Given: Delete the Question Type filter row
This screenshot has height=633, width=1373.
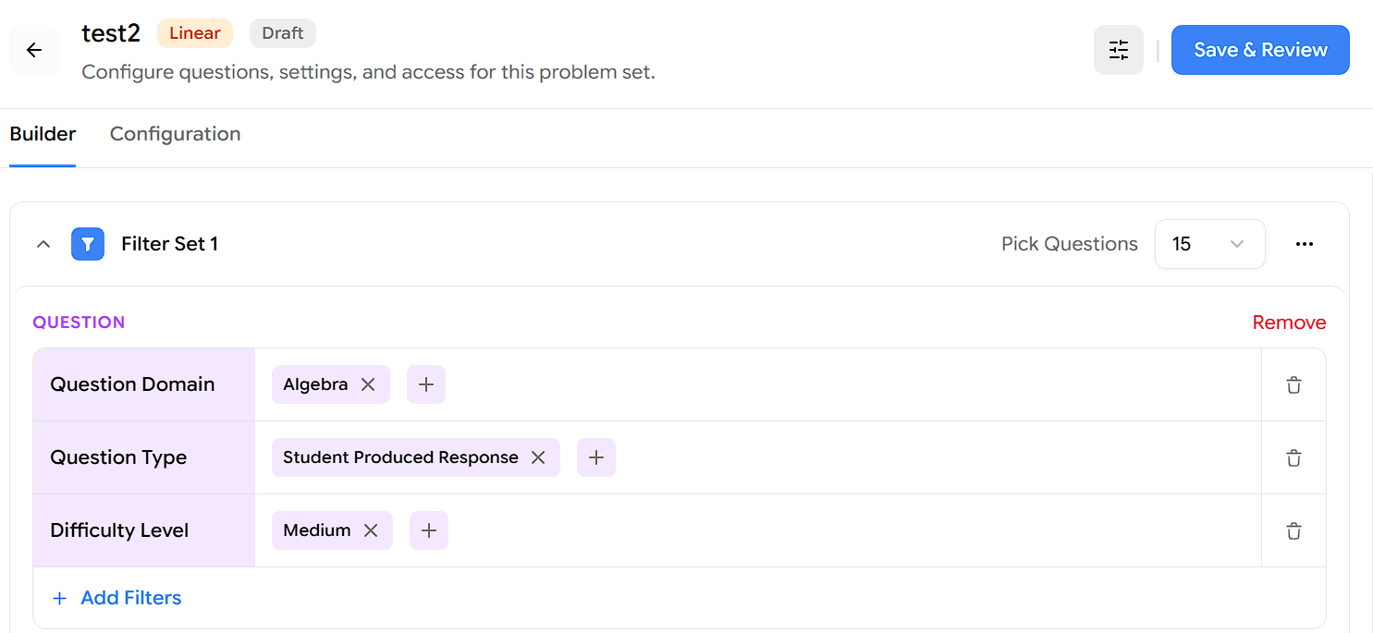Looking at the screenshot, I should click(x=1293, y=457).
